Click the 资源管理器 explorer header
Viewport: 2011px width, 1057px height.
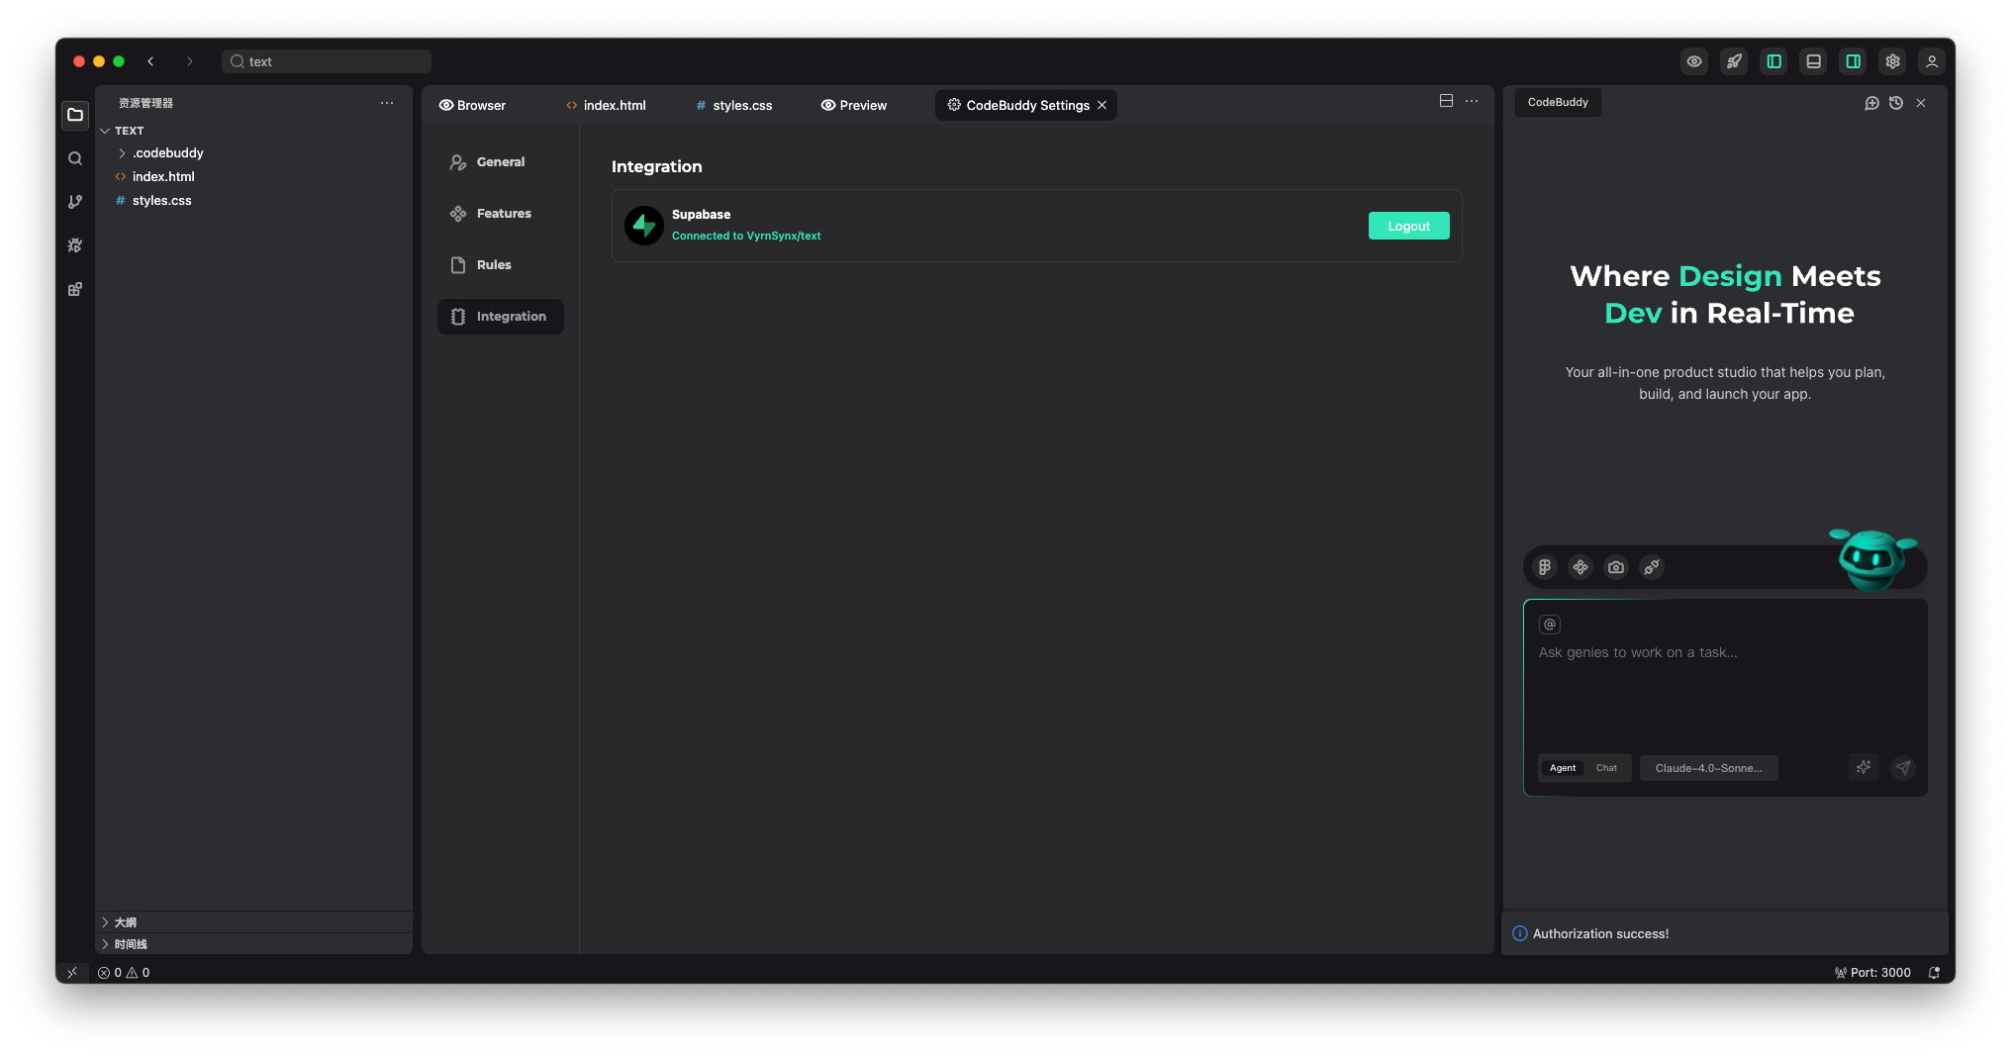pos(146,103)
